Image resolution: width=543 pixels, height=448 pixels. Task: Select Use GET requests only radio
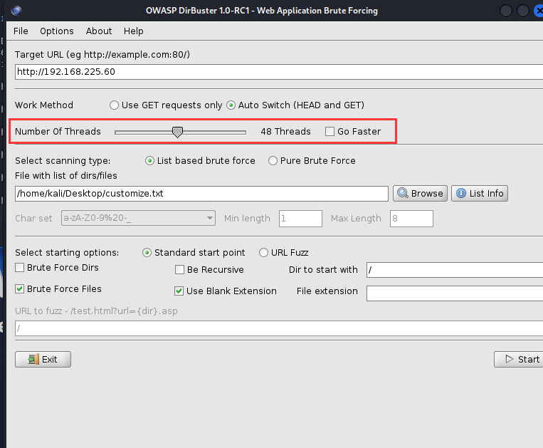[x=115, y=105]
